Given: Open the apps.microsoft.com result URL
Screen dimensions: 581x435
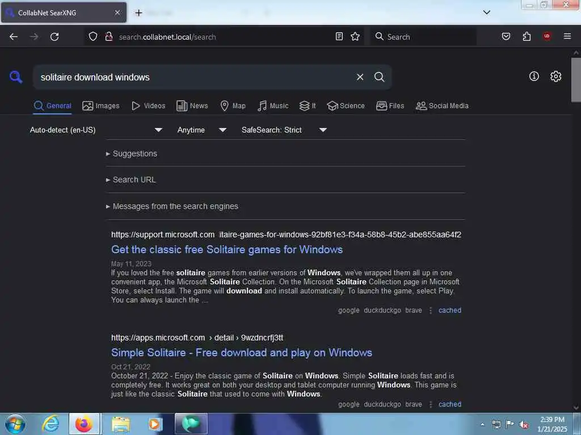Looking at the screenshot, I should coord(197,338).
